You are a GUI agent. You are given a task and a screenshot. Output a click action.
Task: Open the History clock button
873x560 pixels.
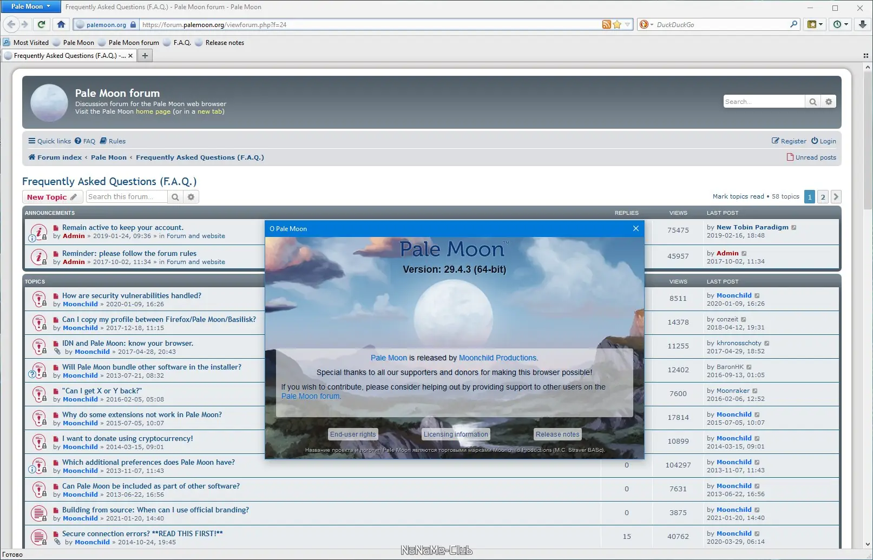(x=837, y=24)
